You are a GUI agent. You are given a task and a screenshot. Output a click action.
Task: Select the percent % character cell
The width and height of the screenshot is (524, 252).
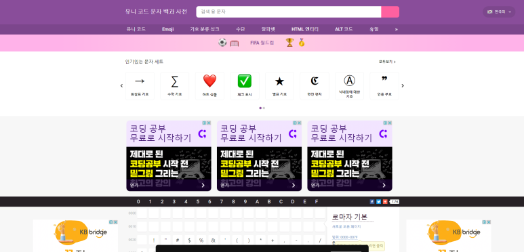click(201, 240)
